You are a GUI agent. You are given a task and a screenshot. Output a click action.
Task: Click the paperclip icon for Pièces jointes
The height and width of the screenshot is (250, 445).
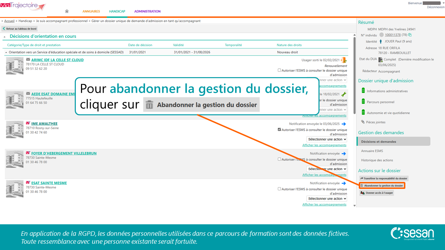[x=363, y=122]
